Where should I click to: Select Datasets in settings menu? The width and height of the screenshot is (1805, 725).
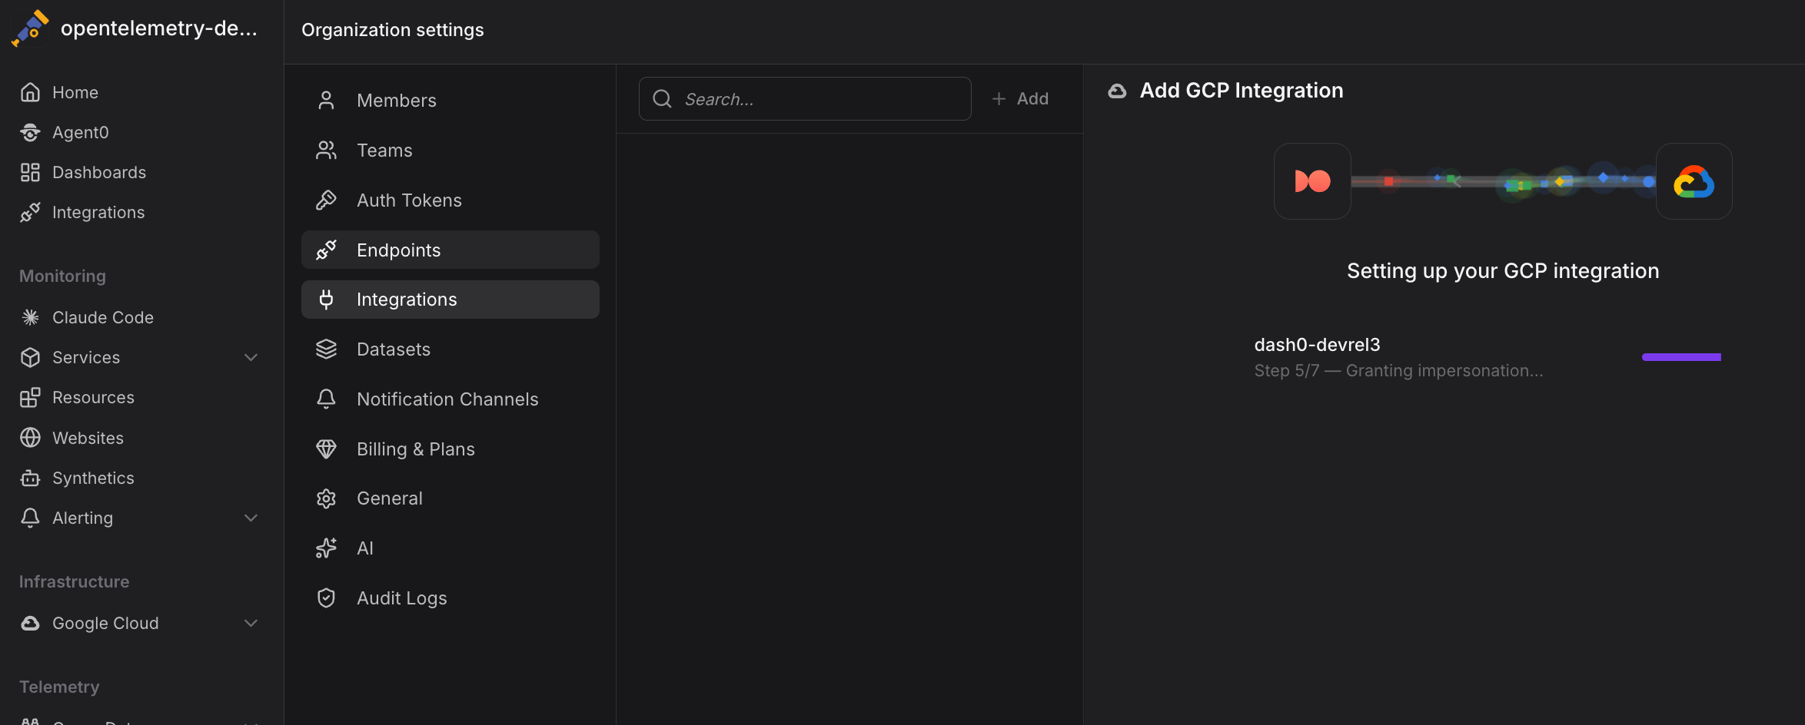pos(450,349)
